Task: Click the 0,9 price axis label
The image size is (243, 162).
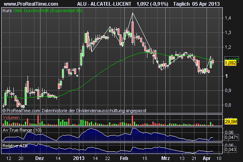Action: [228, 91]
